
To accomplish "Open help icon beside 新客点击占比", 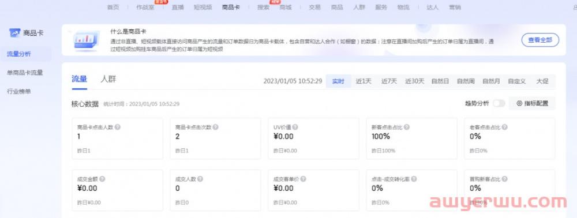I will click(407, 127).
